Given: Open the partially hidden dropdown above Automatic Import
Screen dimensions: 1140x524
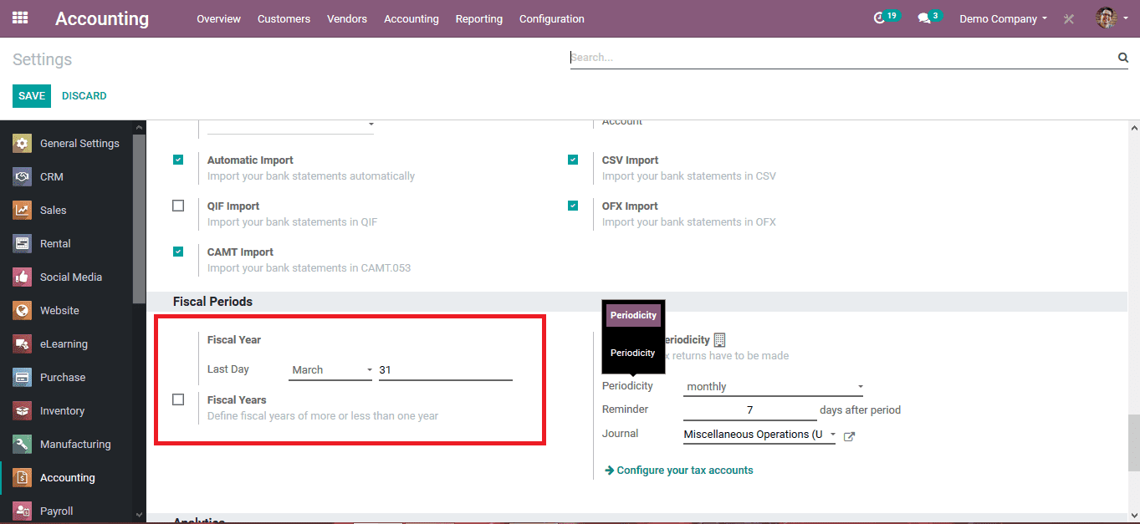Looking at the screenshot, I should tap(290, 125).
